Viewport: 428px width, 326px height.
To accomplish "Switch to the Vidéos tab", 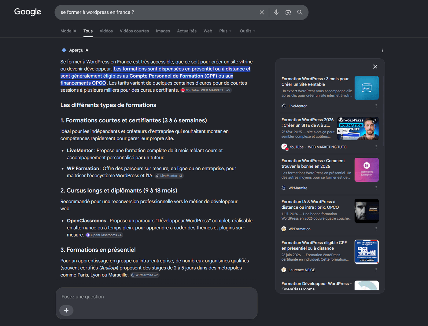I will point(106,31).
